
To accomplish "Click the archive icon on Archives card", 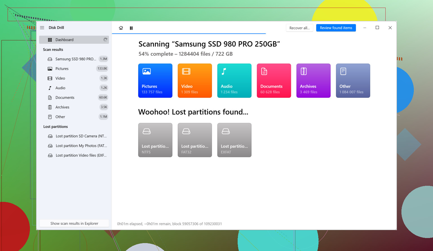I will pyautogui.click(x=304, y=71).
